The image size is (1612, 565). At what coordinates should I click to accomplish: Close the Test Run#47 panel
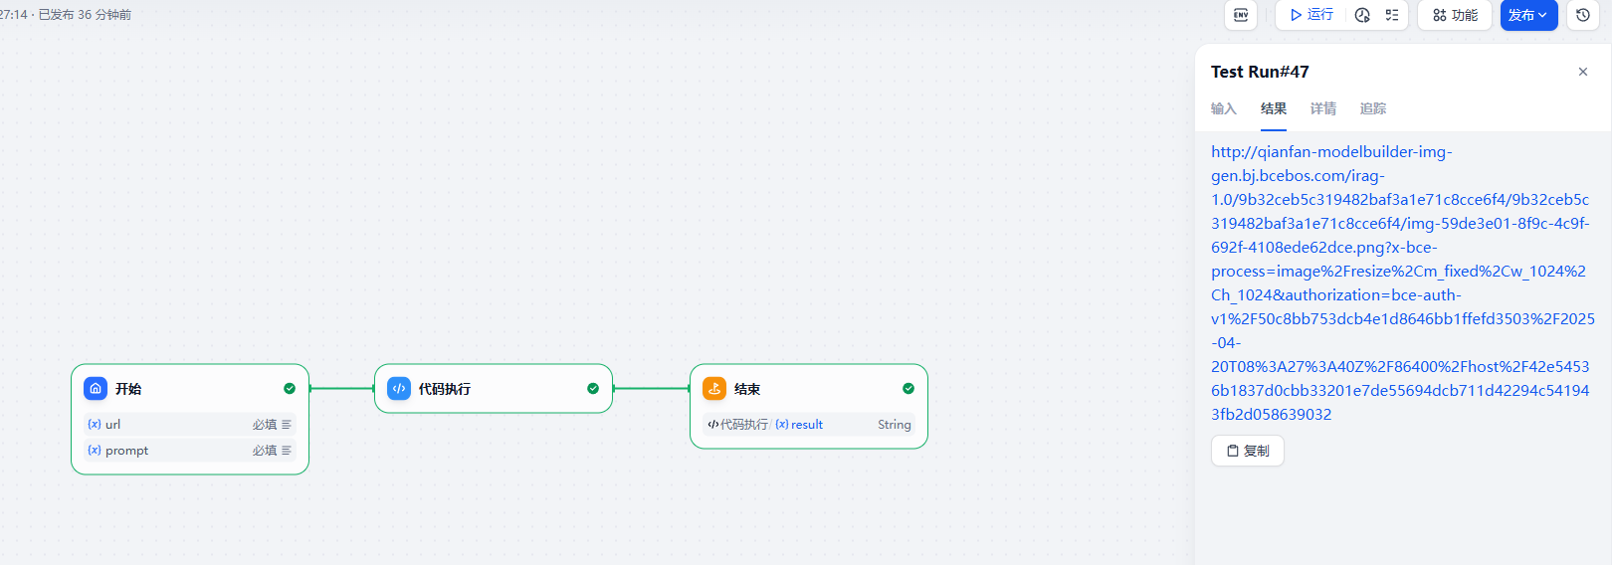click(1583, 72)
